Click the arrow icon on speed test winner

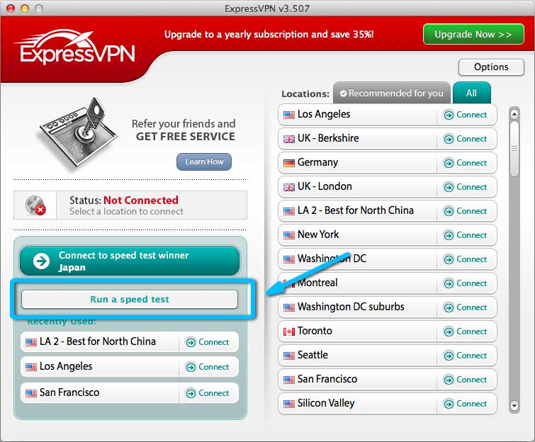(42, 261)
